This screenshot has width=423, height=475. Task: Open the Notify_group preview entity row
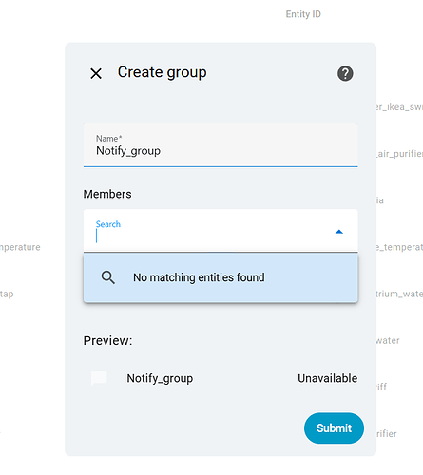(221, 378)
